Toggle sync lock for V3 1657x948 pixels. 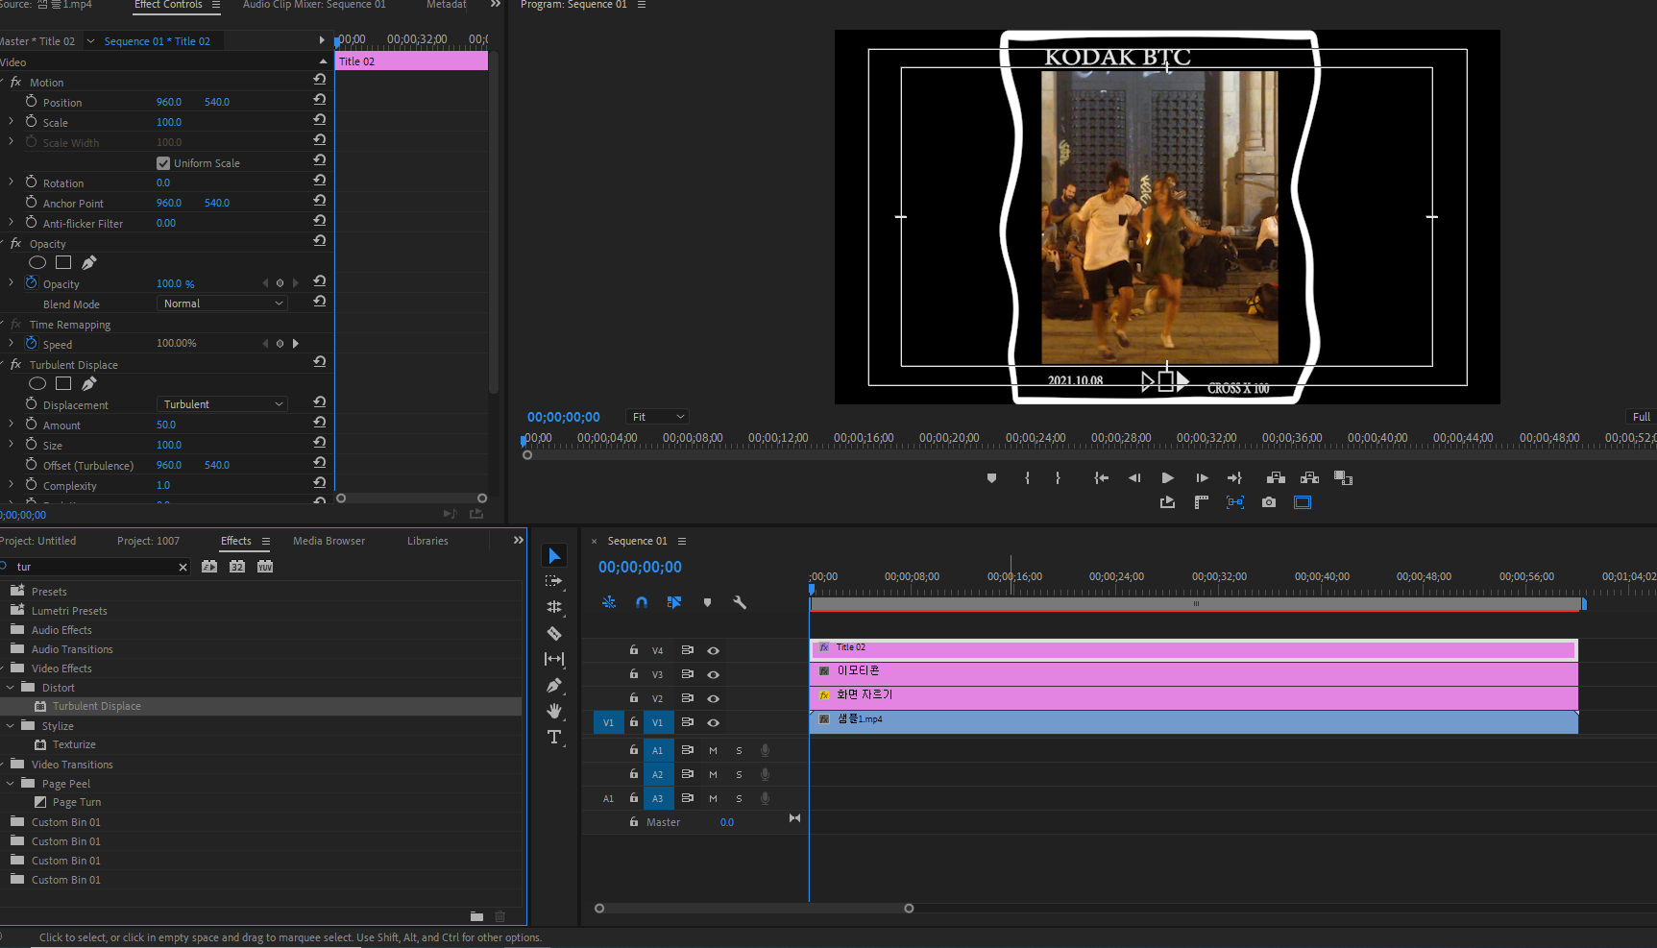pyautogui.click(x=687, y=674)
